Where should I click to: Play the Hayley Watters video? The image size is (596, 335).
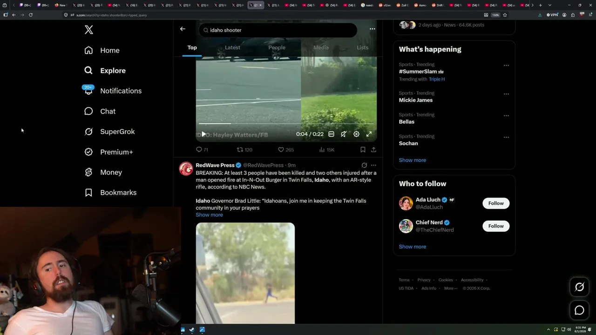[203, 134]
